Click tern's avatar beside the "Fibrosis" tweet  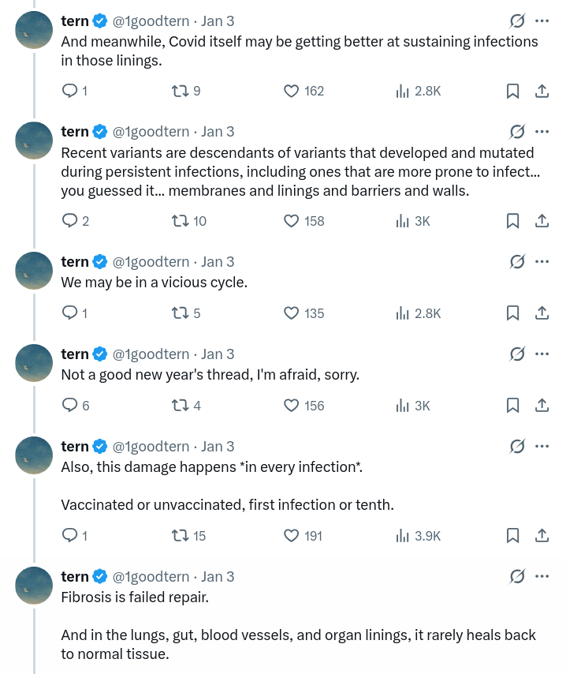click(34, 586)
